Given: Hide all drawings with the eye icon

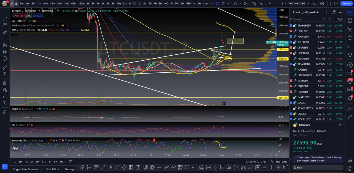Looking at the screenshot, I should pos(5,102).
